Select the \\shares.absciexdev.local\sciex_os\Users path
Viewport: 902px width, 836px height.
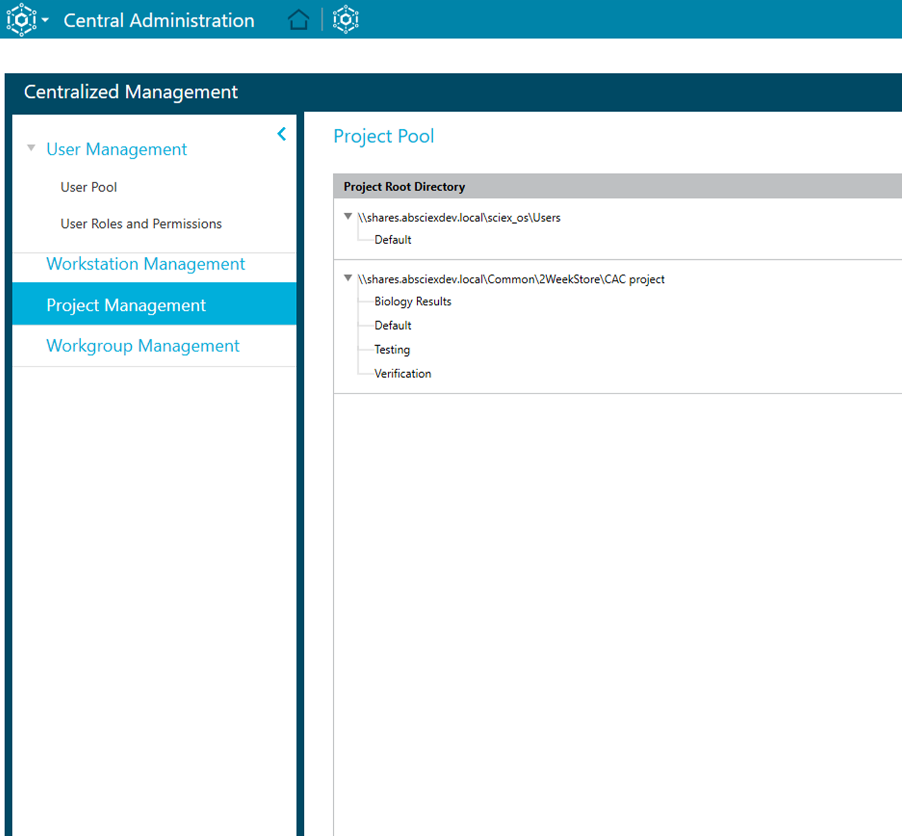click(x=459, y=218)
